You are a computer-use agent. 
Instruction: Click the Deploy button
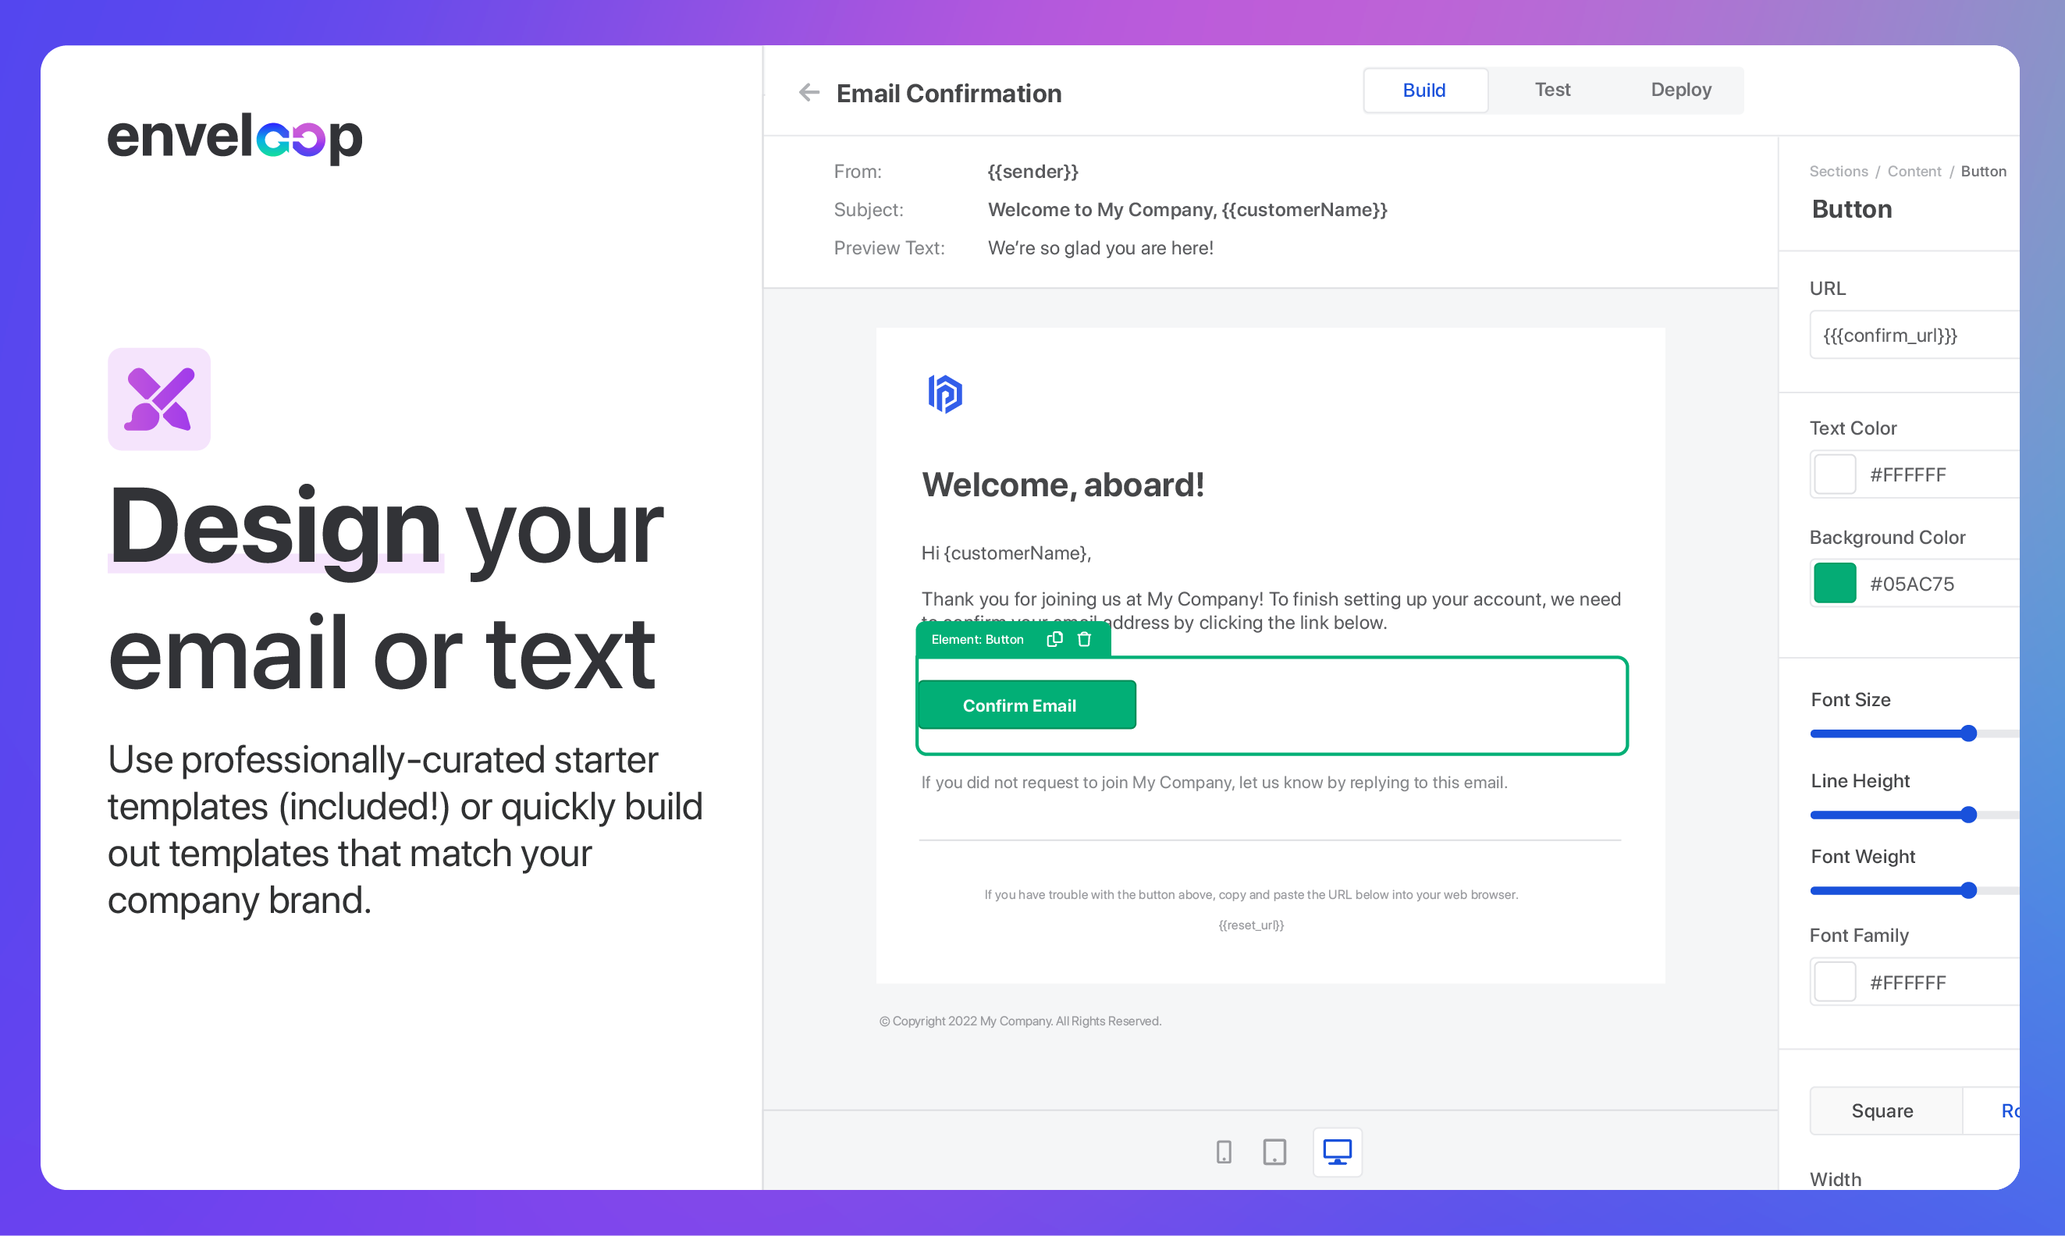click(x=1679, y=88)
